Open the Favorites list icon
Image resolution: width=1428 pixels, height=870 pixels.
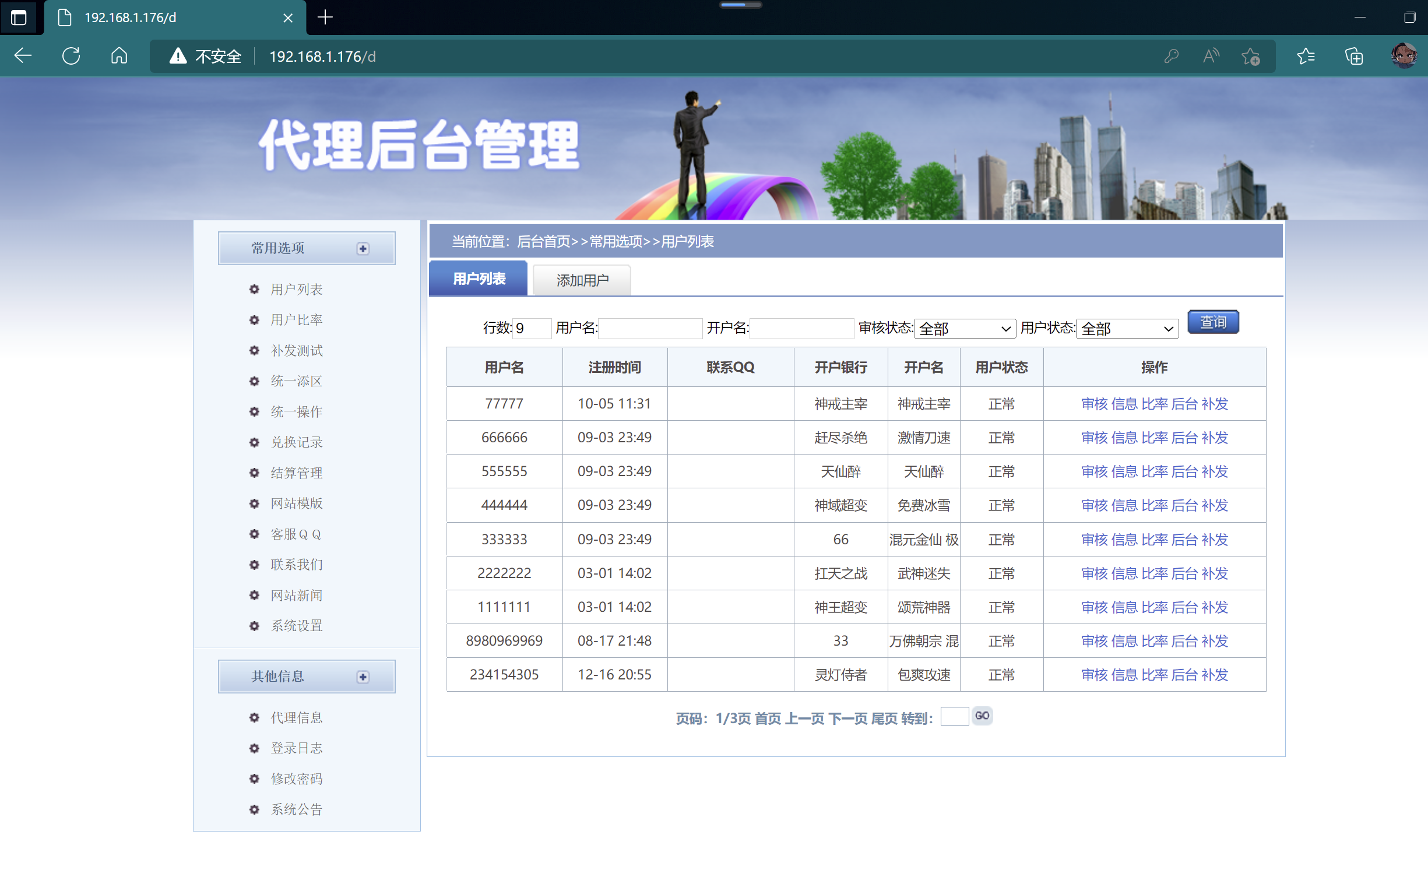point(1306,56)
